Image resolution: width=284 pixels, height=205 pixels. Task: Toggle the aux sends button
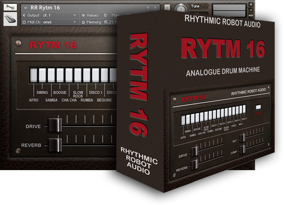251,16
